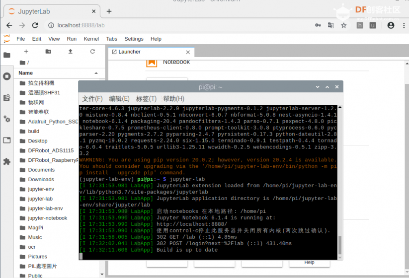The height and width of the screenshot is (278, 409).
Task: Open the terminal 帮助(H) menu
Action: (x=173, y=99)
